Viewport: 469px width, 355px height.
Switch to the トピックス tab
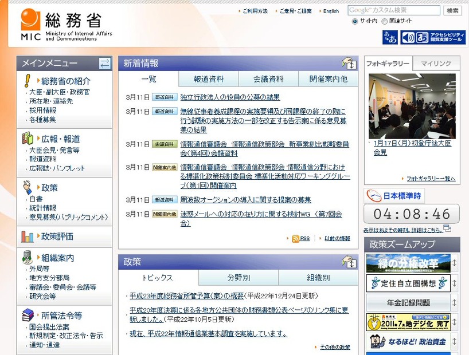[x=158, y=278]
